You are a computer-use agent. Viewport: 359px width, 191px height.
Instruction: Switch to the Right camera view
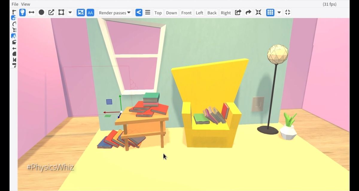pyautogui.click(x=226, y=13)
